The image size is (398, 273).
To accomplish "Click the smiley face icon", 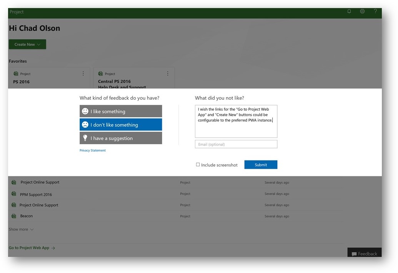I will pos(85,111).
